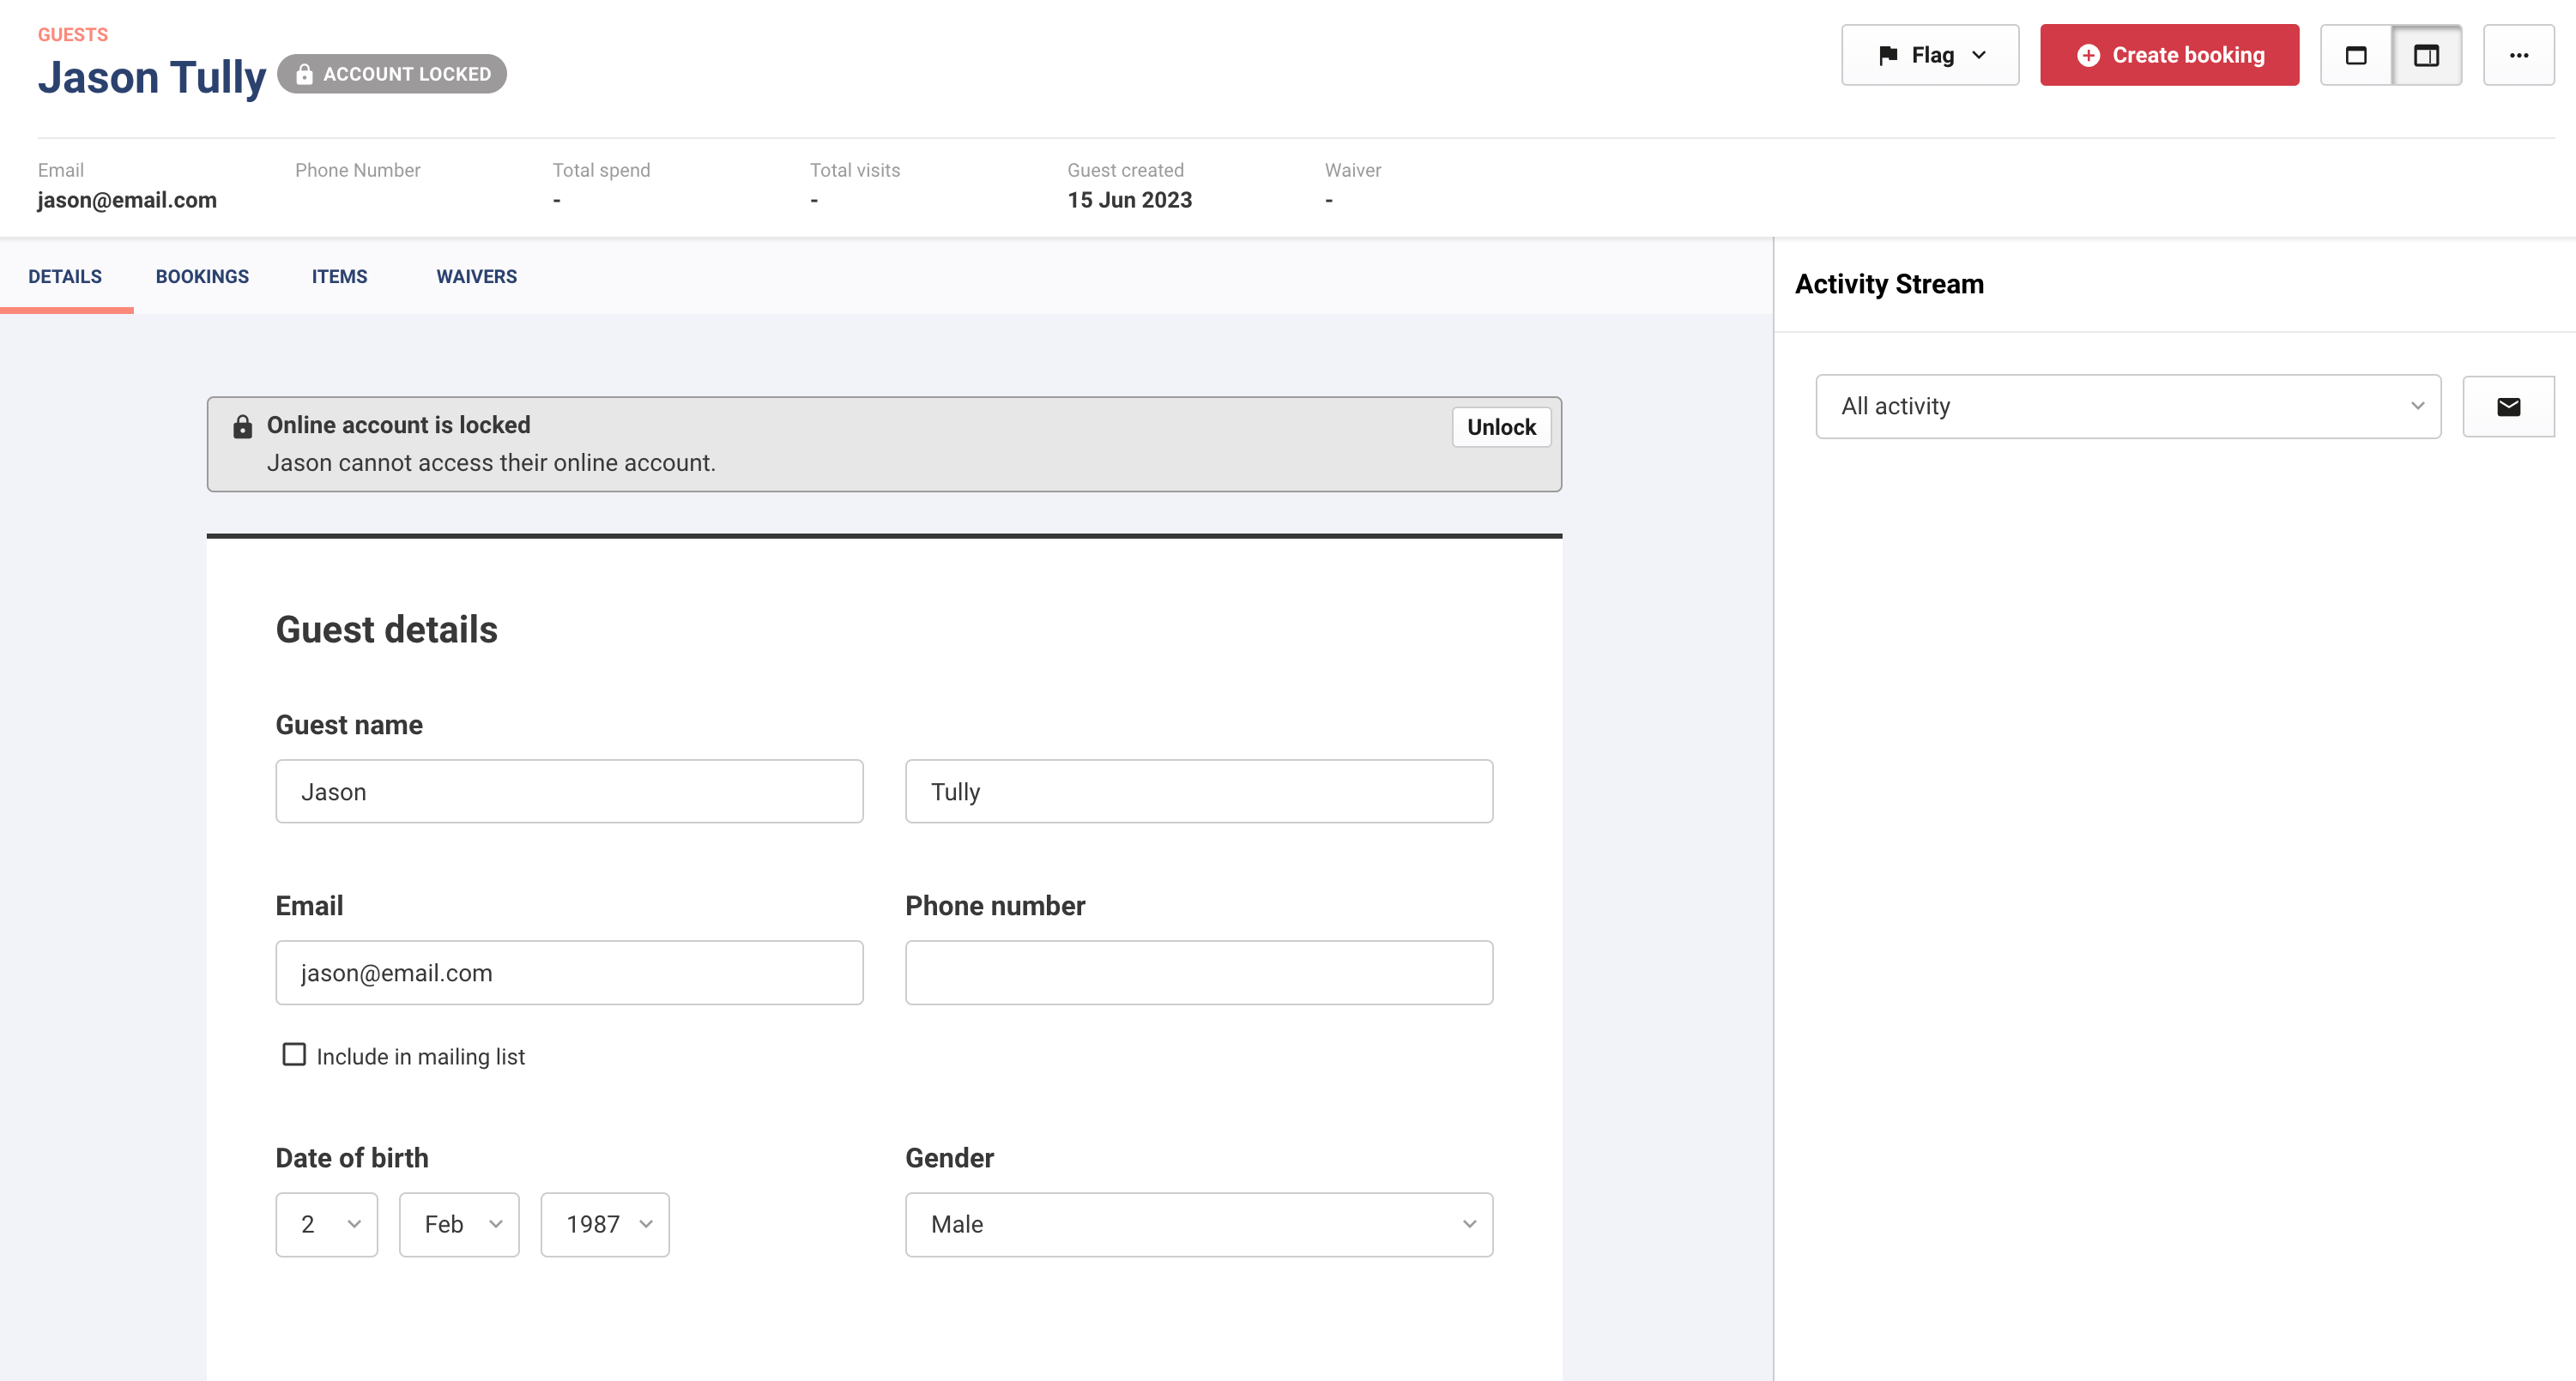Open the birth day dropdown

click(x=327, y=1224)
